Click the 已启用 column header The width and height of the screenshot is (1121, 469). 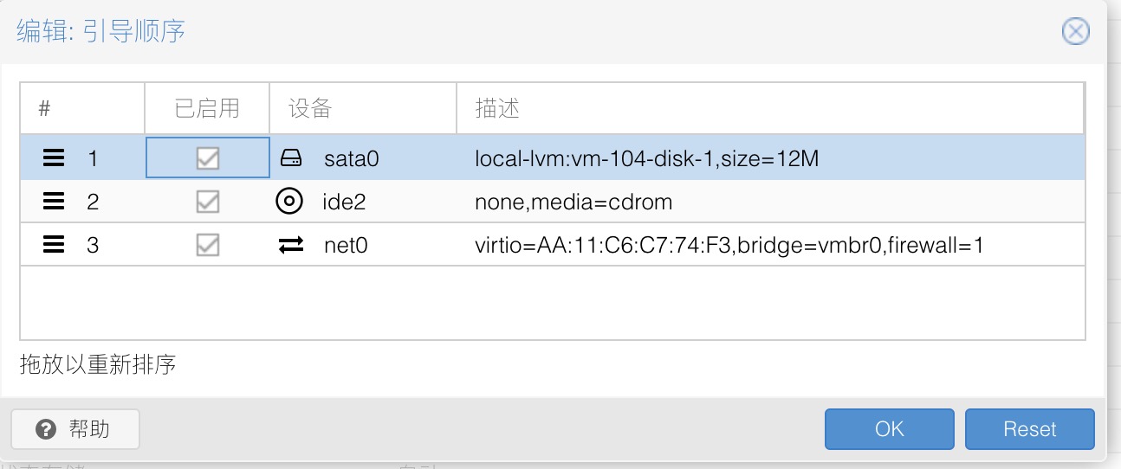[207, 109]
